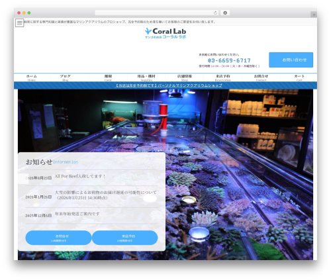The width and height of the screenshot is (331, 280).
Task: Open the 用品・機材 Supplies menu item
Action: click(146, 77)
